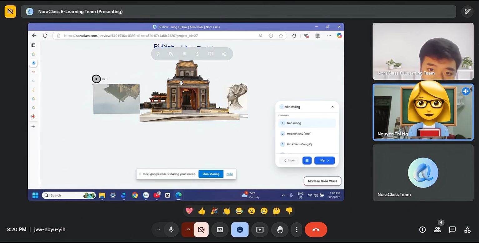Show hidden system tray icons chevron
Image resolution: width=479 pixels, height=243 pixels.
coord(283,195)
